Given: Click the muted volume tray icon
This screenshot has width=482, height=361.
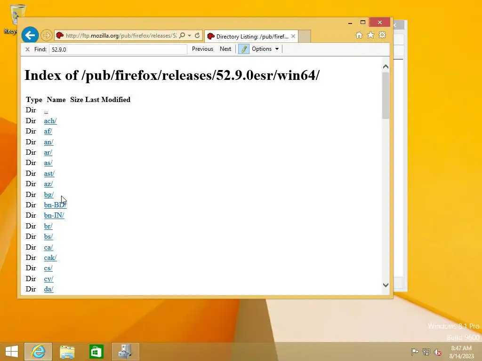Looking at the screenshot, I should [438, 352].
